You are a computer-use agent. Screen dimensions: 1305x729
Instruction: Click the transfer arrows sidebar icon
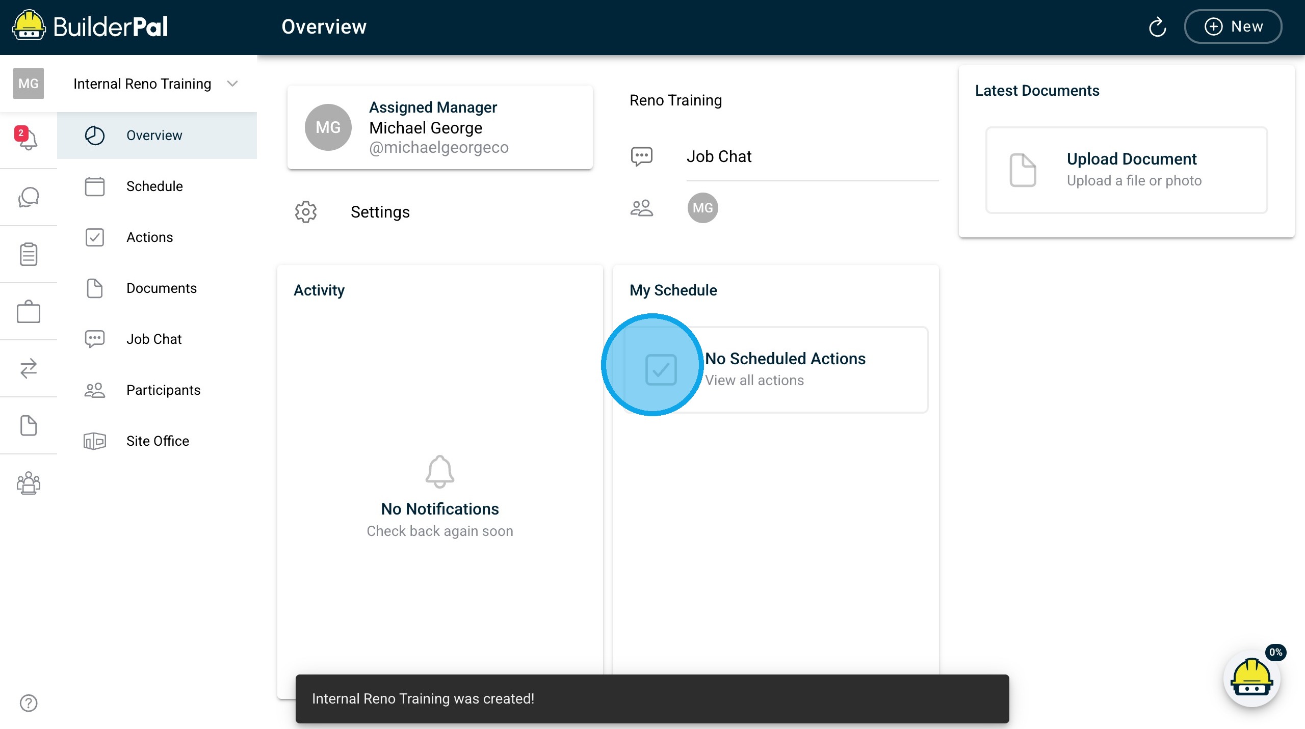click(29, 368)
